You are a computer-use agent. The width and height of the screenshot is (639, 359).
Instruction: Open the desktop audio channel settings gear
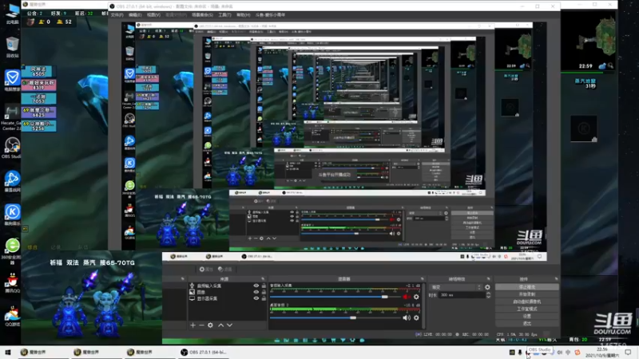point(416,318)
